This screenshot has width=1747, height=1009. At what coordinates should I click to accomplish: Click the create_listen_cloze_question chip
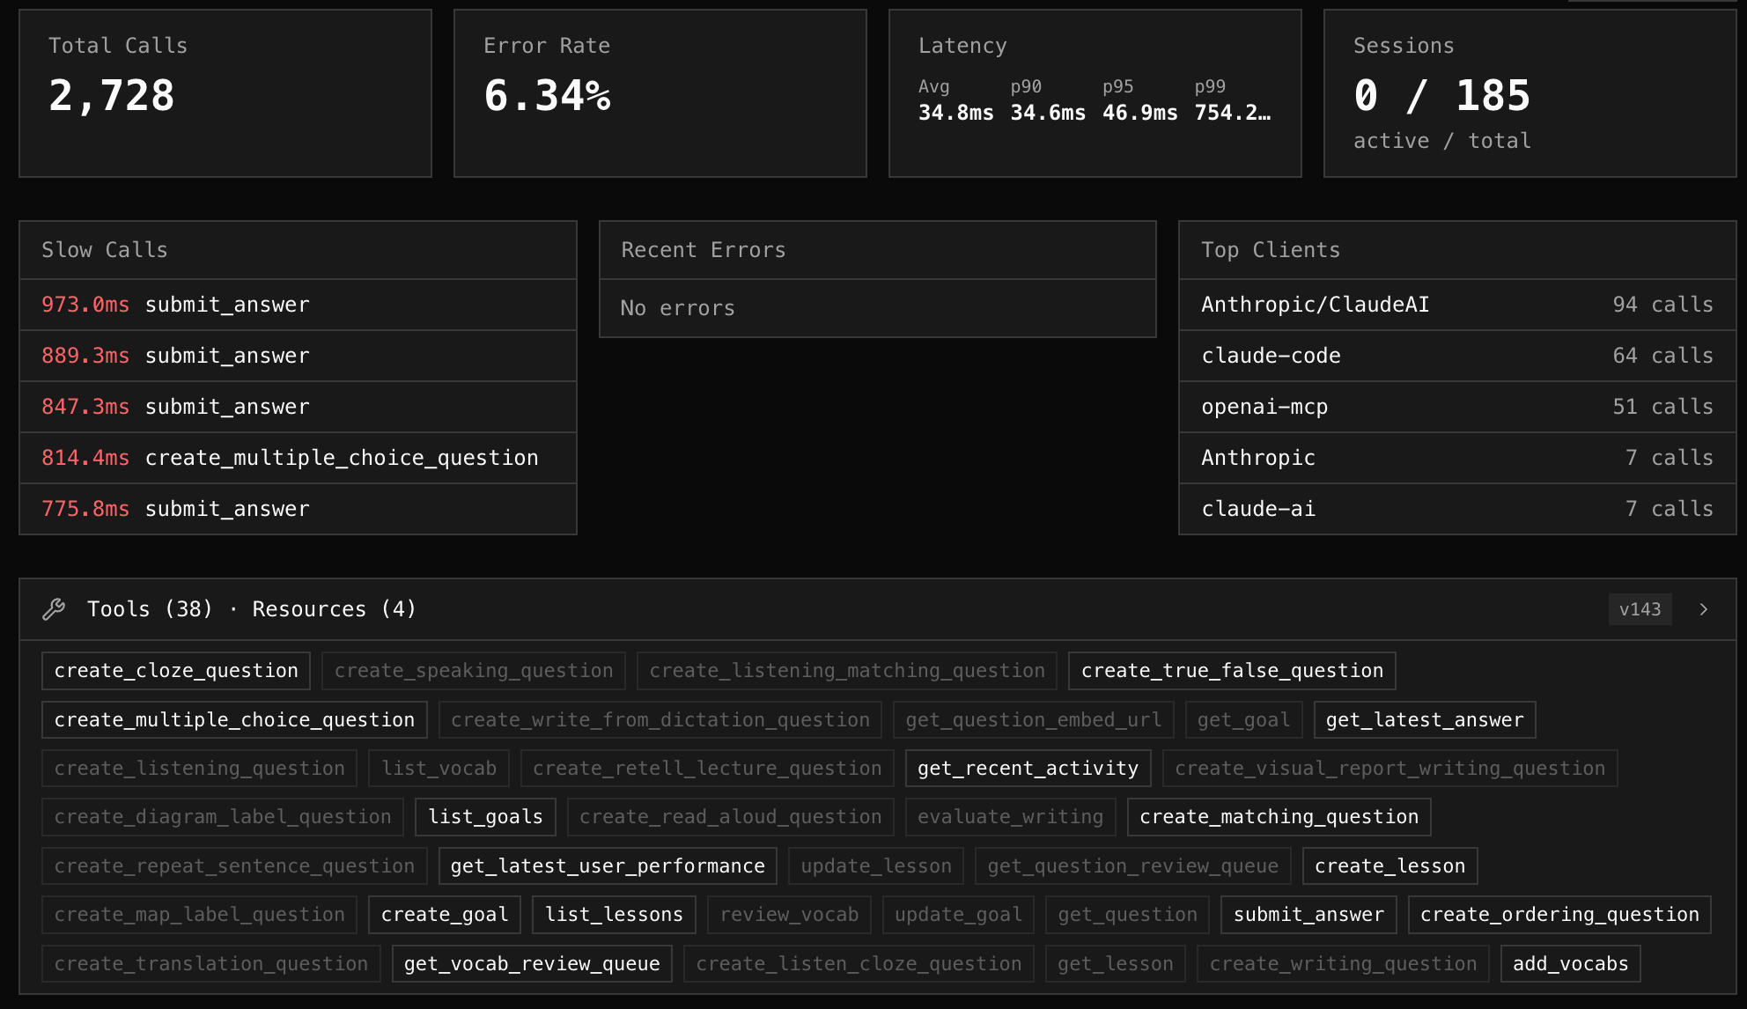(859, 964)
